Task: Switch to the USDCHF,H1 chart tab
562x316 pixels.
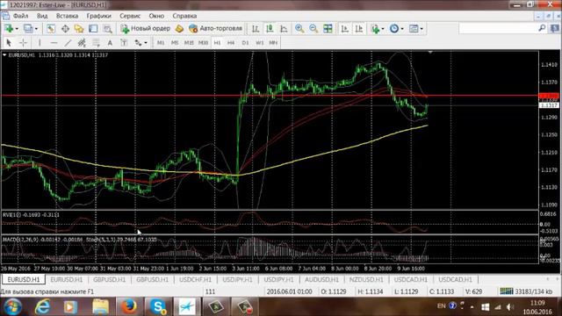Action: coord(195,279)
